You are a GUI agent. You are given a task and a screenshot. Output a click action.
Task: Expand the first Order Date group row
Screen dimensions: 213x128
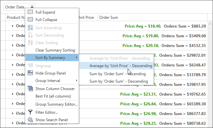pyautogui.click(x=12, y=26)
